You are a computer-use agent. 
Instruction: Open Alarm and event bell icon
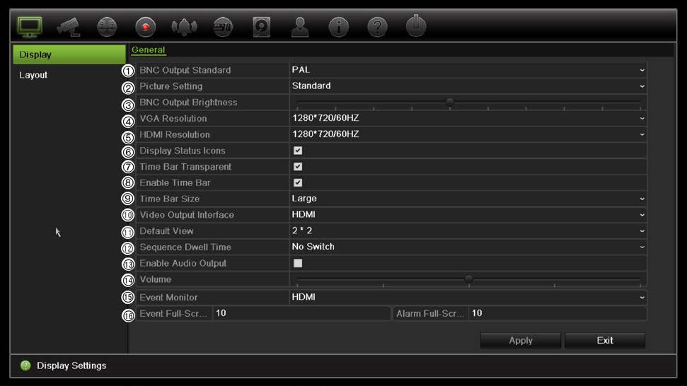pyautogui.click(x=184, y=27)
